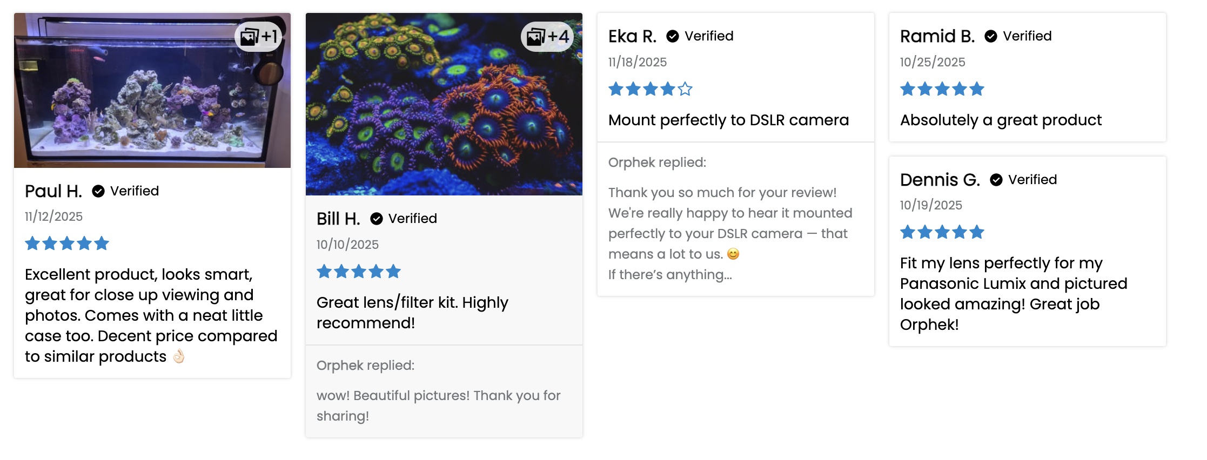Click verified checkmark beside Eka R.

point(673,36)
